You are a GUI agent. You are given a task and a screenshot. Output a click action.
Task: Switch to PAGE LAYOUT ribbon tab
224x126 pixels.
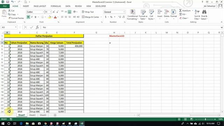click(x=40, y=6)
